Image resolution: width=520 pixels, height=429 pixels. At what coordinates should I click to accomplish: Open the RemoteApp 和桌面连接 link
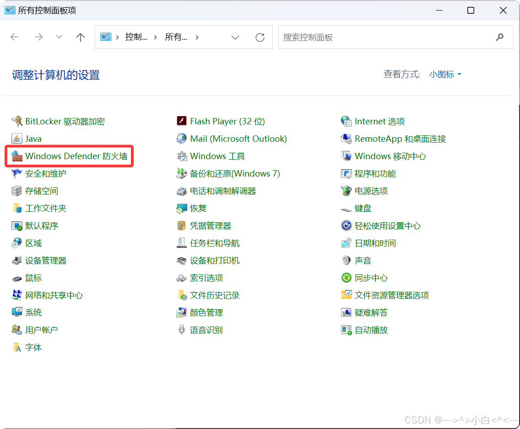pos(400,139)
